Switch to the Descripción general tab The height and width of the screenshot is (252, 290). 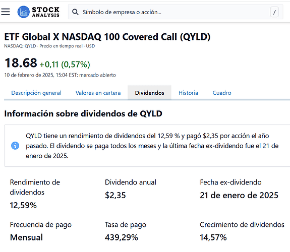click(x=36, y=93)
